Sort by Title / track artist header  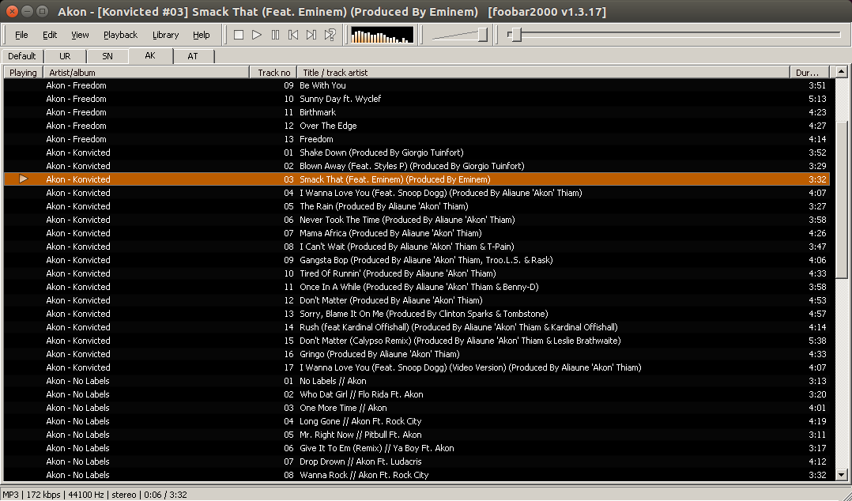coord(544,72)
